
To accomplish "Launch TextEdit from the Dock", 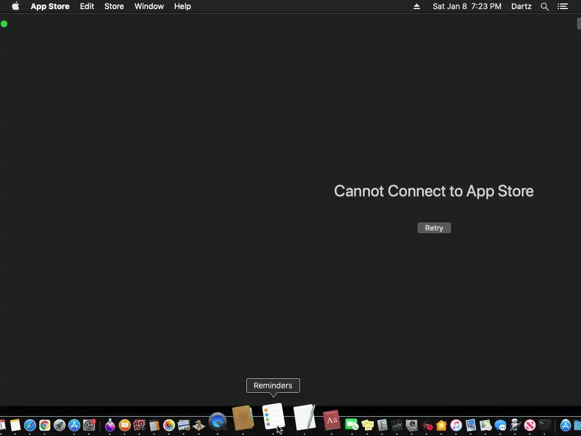I will pyautogui.click(x=304, y=417).
